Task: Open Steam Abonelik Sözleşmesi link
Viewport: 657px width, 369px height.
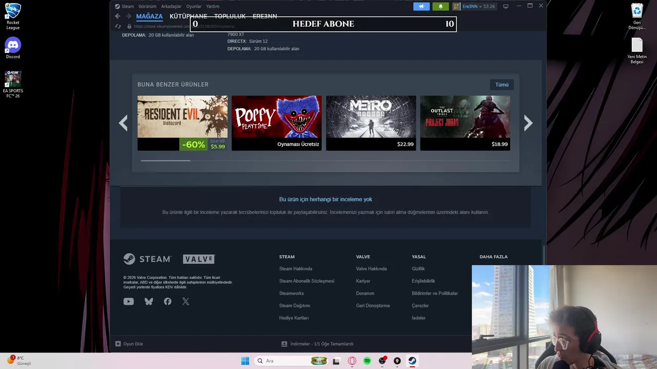Action: (306, 281)
